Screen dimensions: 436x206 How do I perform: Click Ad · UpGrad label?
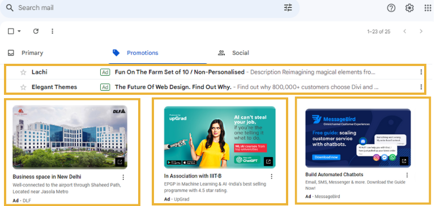(x=177, y=199)
